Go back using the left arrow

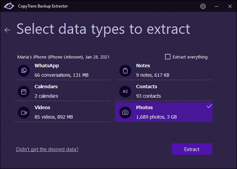coord(7,30)
